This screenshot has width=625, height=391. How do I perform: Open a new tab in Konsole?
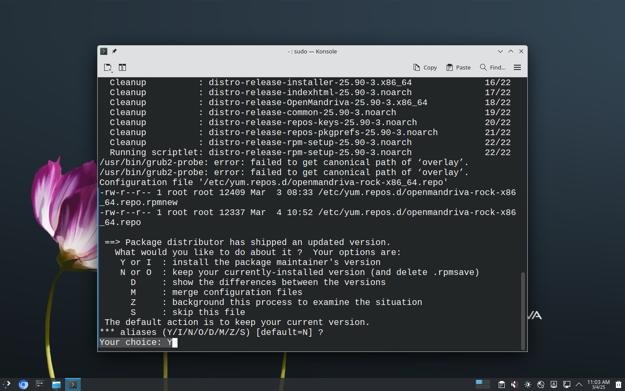[x=108, y=67]
